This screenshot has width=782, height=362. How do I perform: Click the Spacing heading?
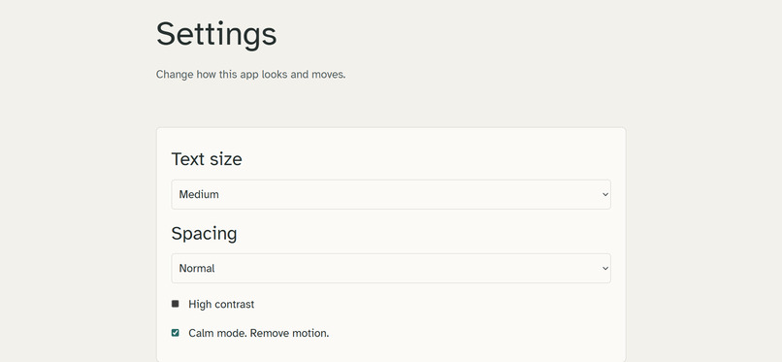(204, 233)
